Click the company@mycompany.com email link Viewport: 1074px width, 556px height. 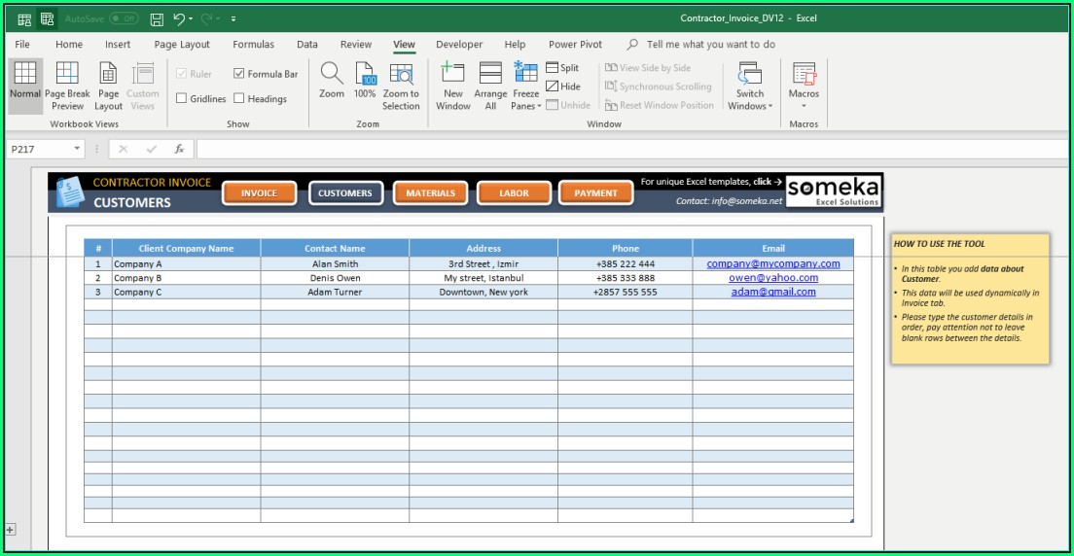coord(772,263)
